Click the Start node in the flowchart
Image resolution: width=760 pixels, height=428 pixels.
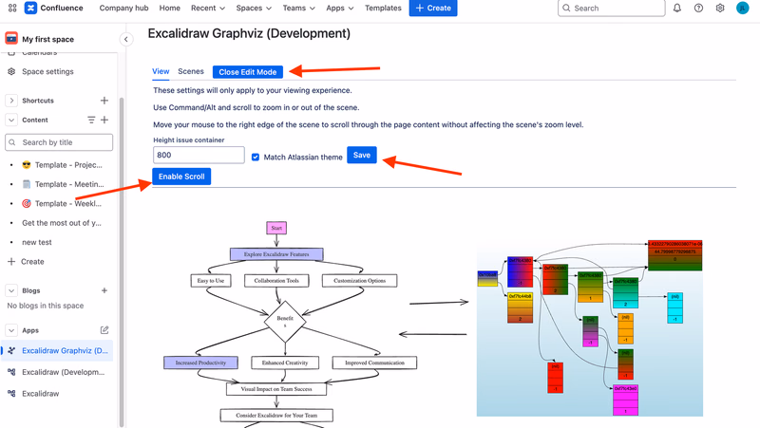[x=276, y=228]
